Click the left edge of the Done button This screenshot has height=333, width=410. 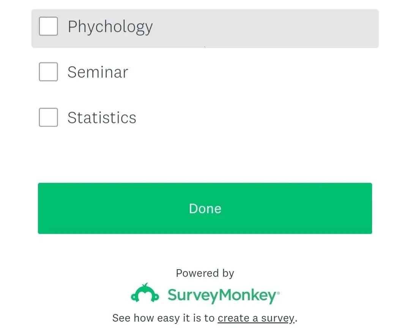(44, 208)
